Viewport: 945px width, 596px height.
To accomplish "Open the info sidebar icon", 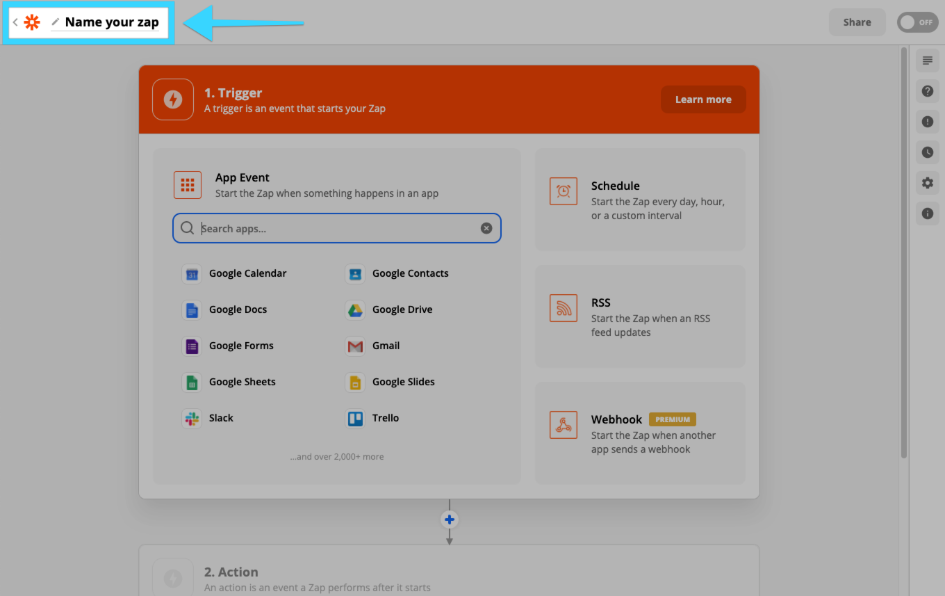I will coord(927,214).
